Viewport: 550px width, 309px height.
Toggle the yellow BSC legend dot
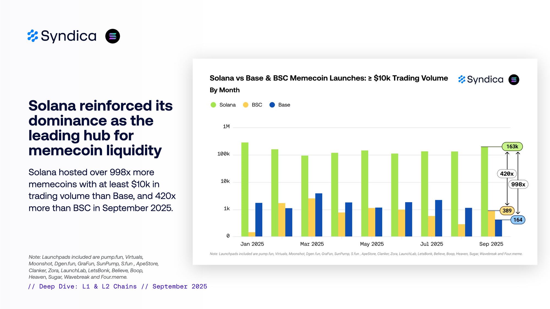[246, 105]
